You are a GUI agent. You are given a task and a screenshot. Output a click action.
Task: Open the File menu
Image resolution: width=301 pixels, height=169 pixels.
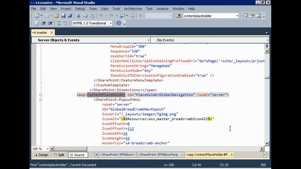tap(34, 9)
